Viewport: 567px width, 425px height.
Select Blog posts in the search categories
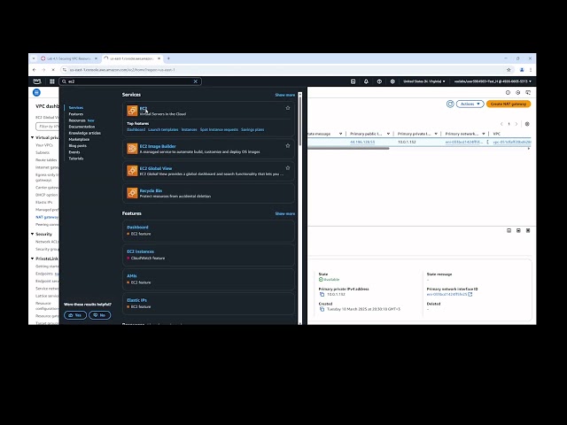[77, 145]
